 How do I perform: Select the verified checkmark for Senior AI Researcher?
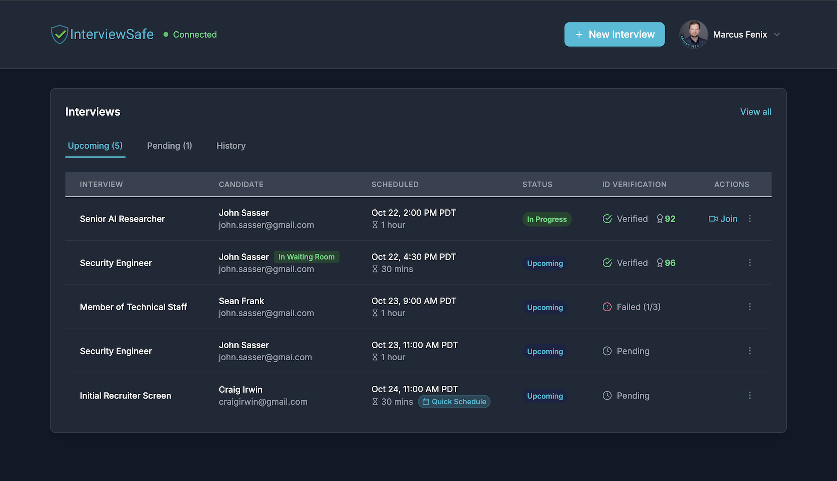[x=607, y=219]
